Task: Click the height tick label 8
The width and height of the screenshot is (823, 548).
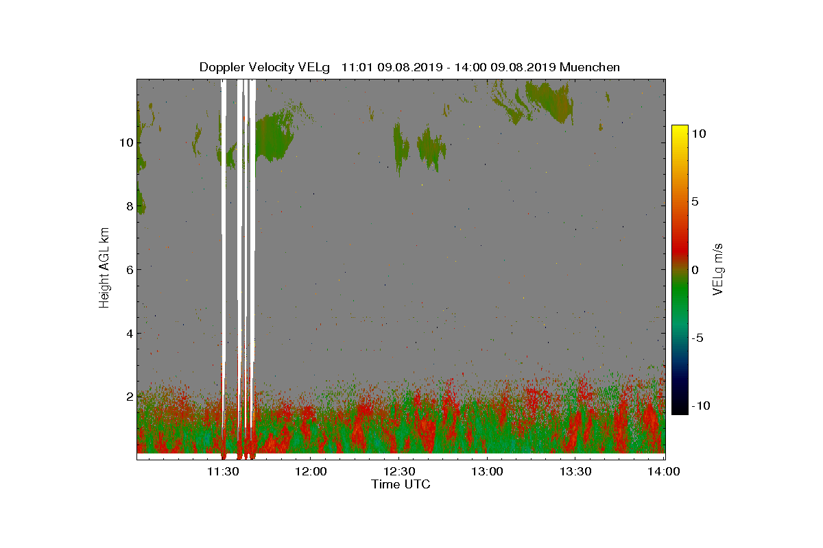Action: pos(128,206)
